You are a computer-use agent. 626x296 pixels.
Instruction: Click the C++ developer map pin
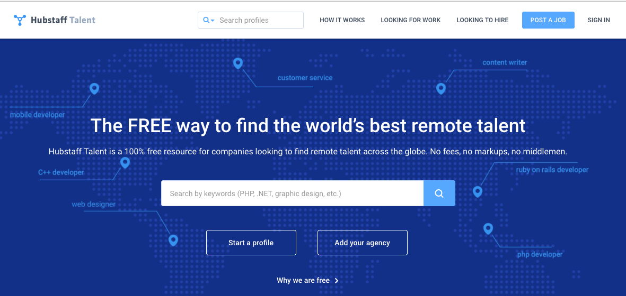125,163
